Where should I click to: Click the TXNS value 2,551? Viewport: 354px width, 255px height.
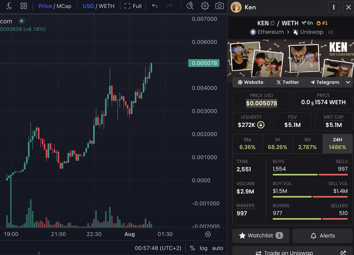tap(244, 169)
